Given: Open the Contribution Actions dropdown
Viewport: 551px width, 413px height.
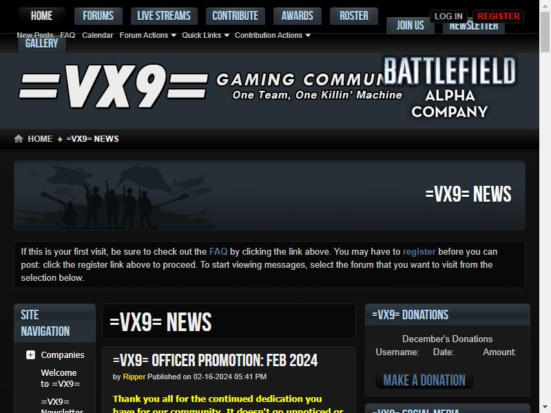Looking at the screenshot, I should point(272,35).
